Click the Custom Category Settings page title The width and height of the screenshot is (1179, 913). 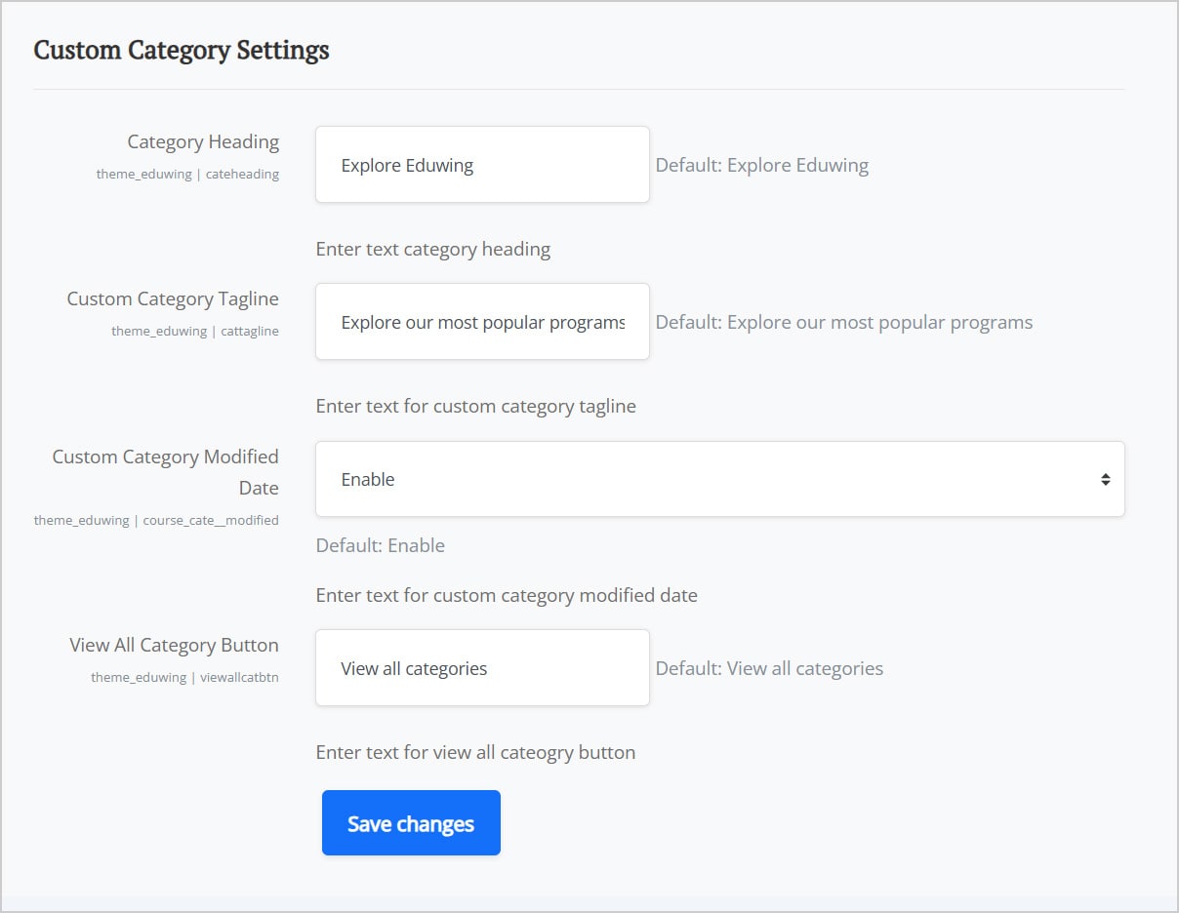pyautogui.click(x=182, y=50)
